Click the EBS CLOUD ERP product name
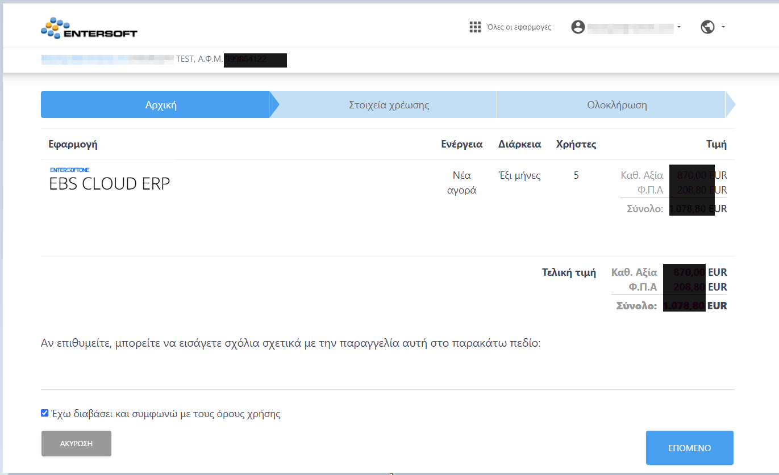The width and height of the screenshot is (779, 475). (110, 184)
